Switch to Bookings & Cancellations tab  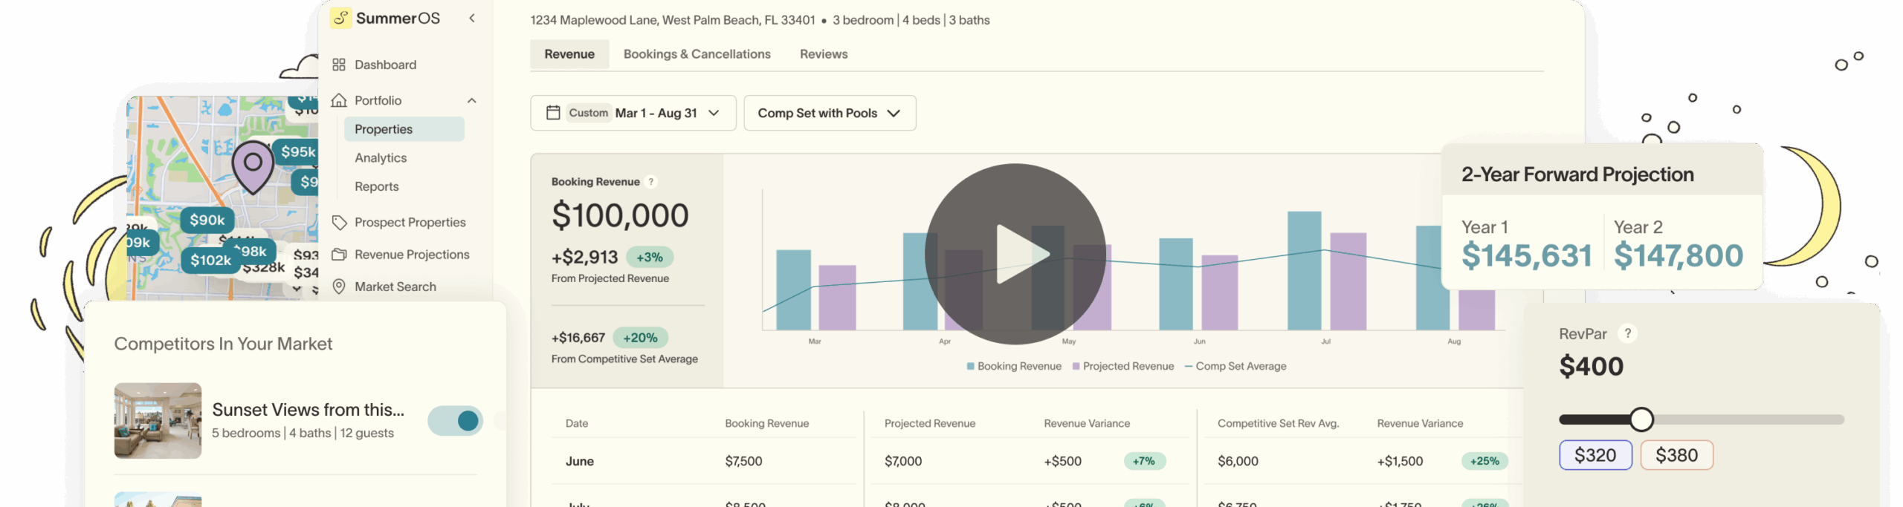point(697,54)
